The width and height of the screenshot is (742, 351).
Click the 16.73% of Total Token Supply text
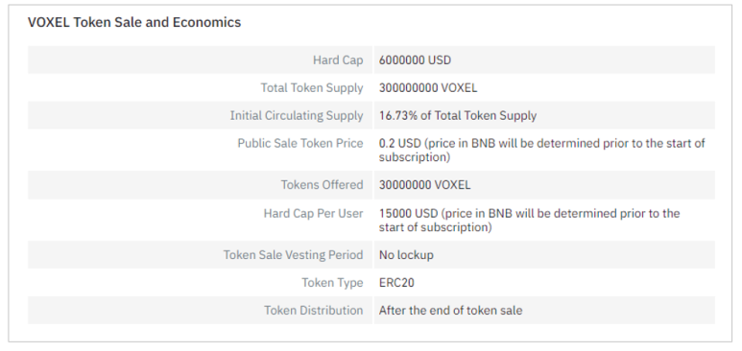(458, 116)
